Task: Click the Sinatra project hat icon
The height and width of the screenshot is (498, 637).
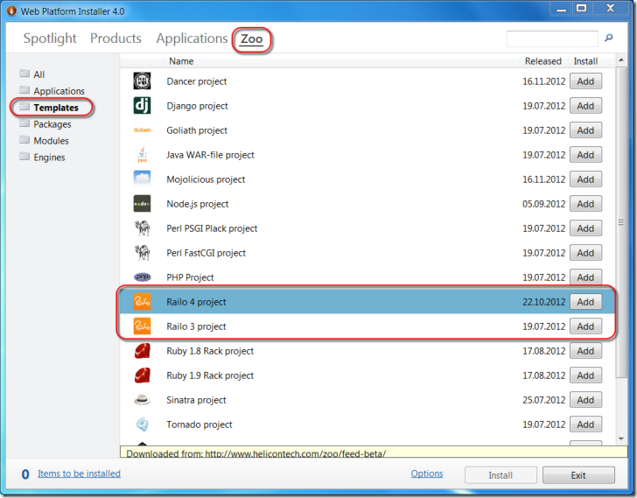Action: click(142, 400)
